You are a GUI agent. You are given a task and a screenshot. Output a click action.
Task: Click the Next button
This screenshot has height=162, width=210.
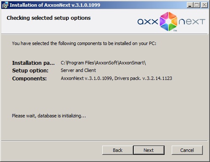149,150
